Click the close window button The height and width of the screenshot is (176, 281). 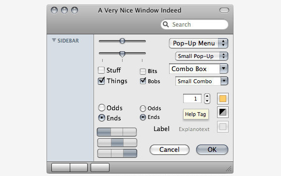[54, 10]
